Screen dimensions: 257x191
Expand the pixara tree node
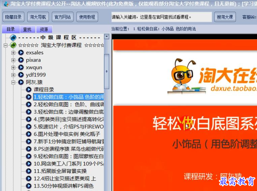(x=13, y=60)
